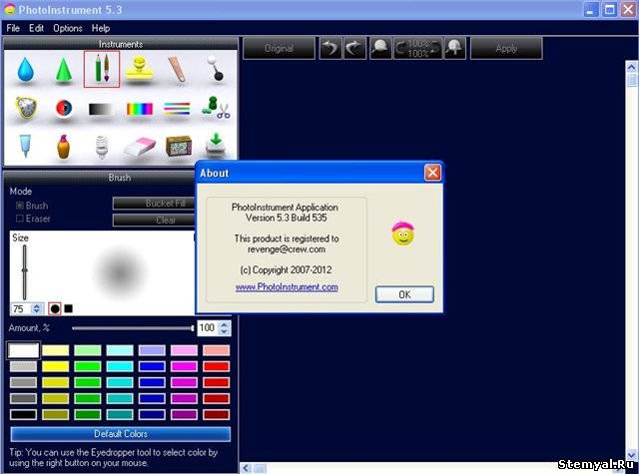Click the Undo arrow in toolbar
639x474 pixels.
coord(330,48)
